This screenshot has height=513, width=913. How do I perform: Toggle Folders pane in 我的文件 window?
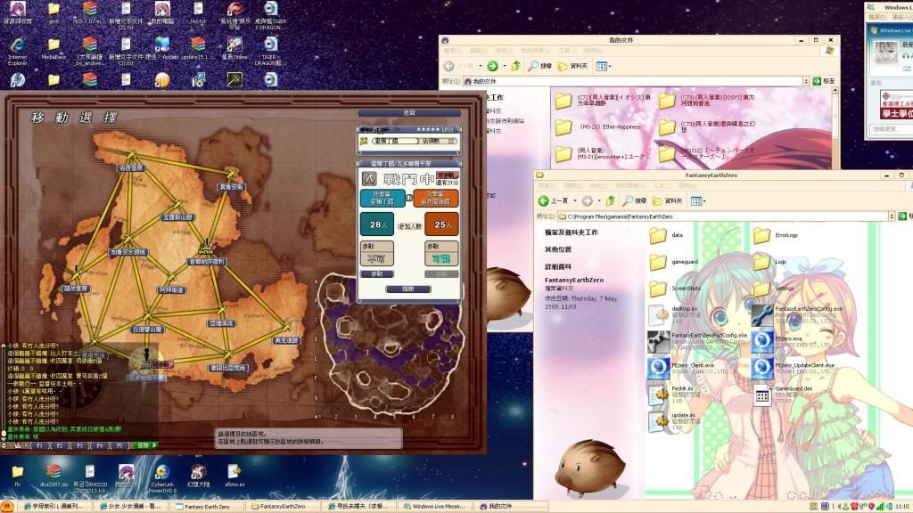pos(573,66)
